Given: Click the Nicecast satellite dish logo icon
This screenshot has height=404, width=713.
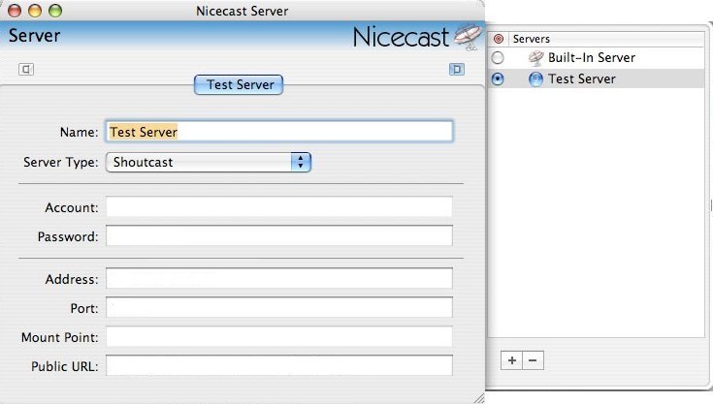Looking at the screenshot, I should click(x=468, y=36).
